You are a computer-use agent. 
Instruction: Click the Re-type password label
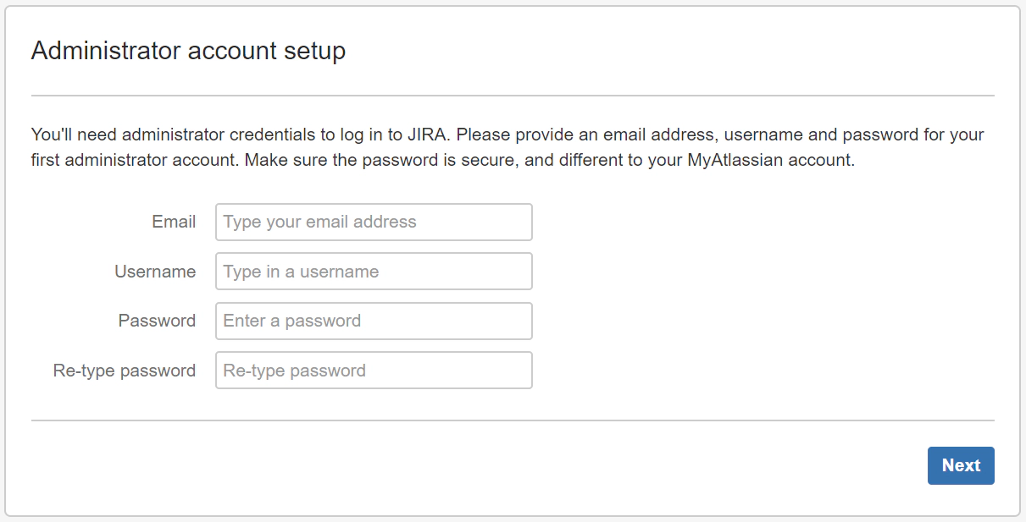(x=124, y=370)
